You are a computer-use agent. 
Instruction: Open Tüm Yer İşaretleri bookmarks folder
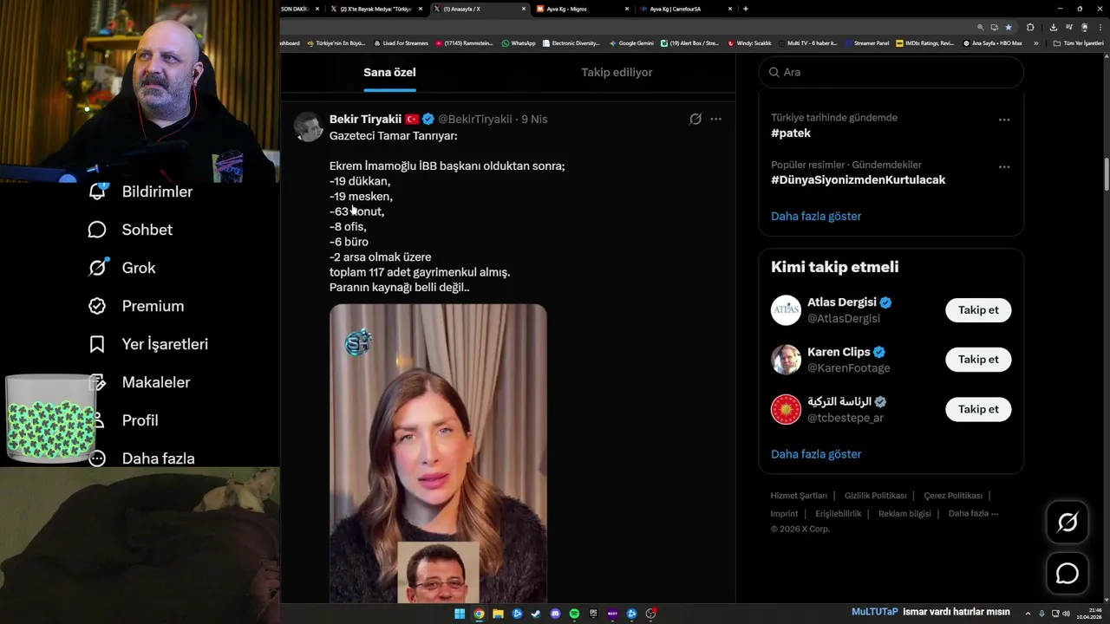point(1078,43)
